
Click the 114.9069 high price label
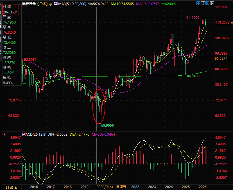[x=192, y=18]
